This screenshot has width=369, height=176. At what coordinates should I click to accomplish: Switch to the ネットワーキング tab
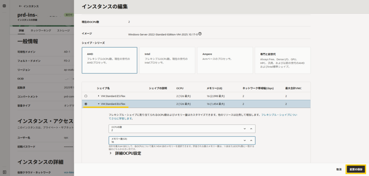[x=40, y=31]
